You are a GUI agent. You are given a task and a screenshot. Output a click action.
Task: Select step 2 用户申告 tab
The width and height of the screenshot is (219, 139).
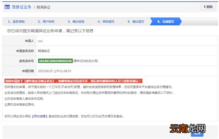[x=46, y=22]
